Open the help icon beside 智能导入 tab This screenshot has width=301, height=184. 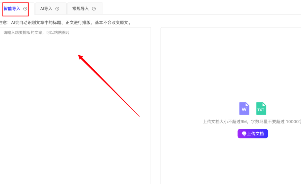tap(25, 8)
